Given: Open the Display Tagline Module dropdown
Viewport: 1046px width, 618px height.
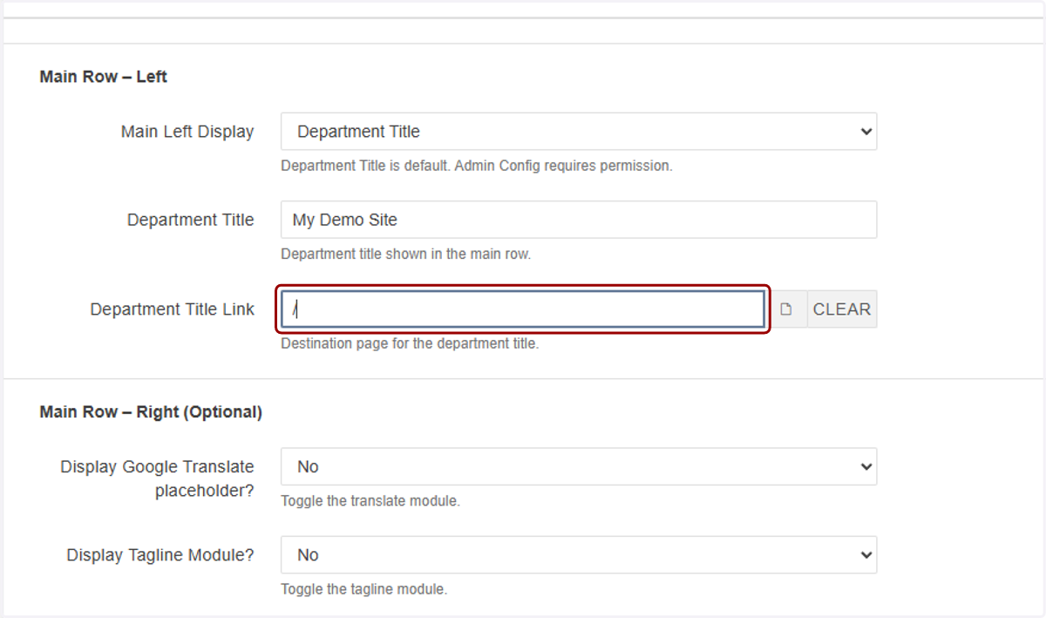Looking at the screenshot, I should point(579,555).
